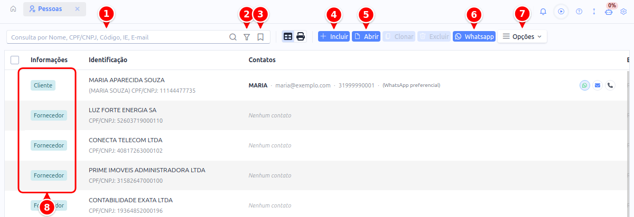
Task: Select LUZ FORTE ENERGIA SA row name
Action: [x=123, y=110]
